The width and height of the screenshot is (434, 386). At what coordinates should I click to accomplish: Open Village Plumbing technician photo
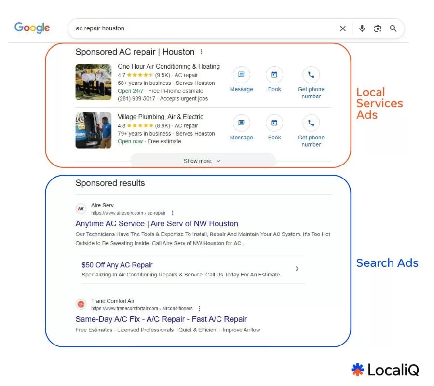tap(94, 130)
